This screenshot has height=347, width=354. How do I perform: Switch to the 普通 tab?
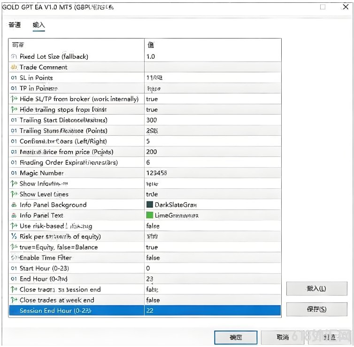pyautogui.click(x=15, y=24)
